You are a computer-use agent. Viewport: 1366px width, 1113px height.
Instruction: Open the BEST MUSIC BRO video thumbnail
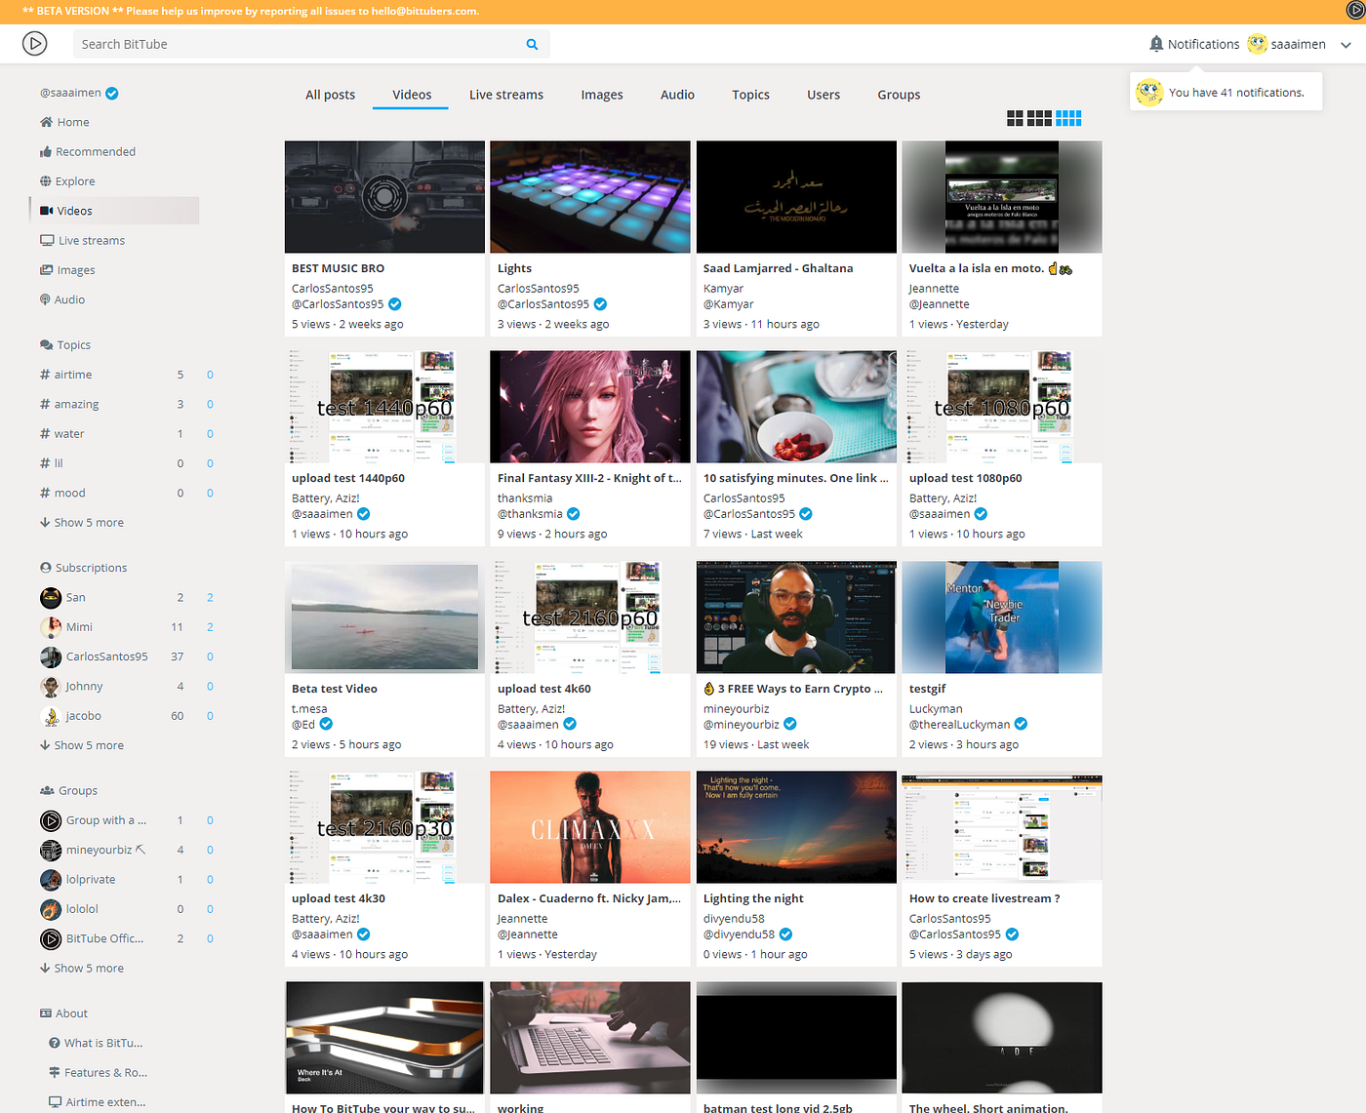pos(384,197)
